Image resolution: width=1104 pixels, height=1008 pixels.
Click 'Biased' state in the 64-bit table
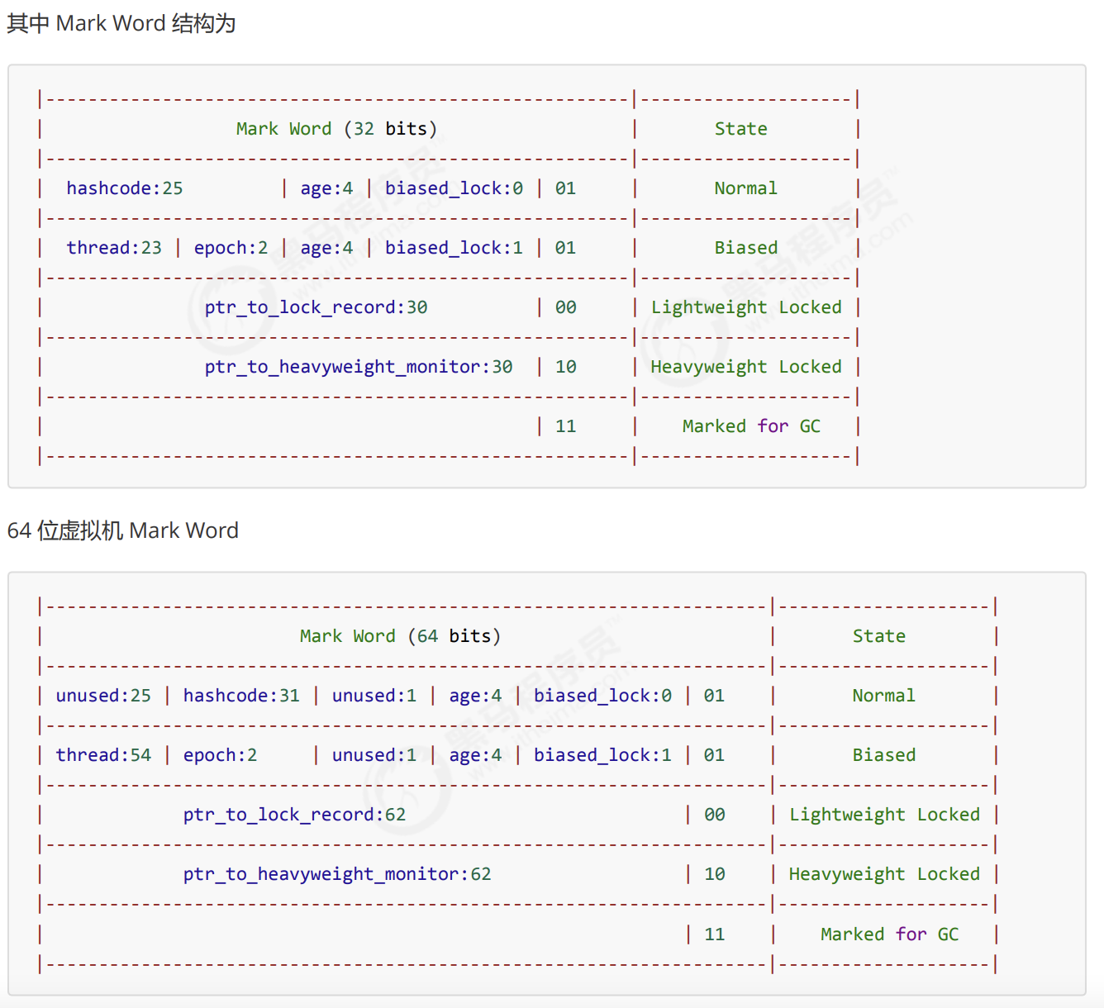pos(884,755)
